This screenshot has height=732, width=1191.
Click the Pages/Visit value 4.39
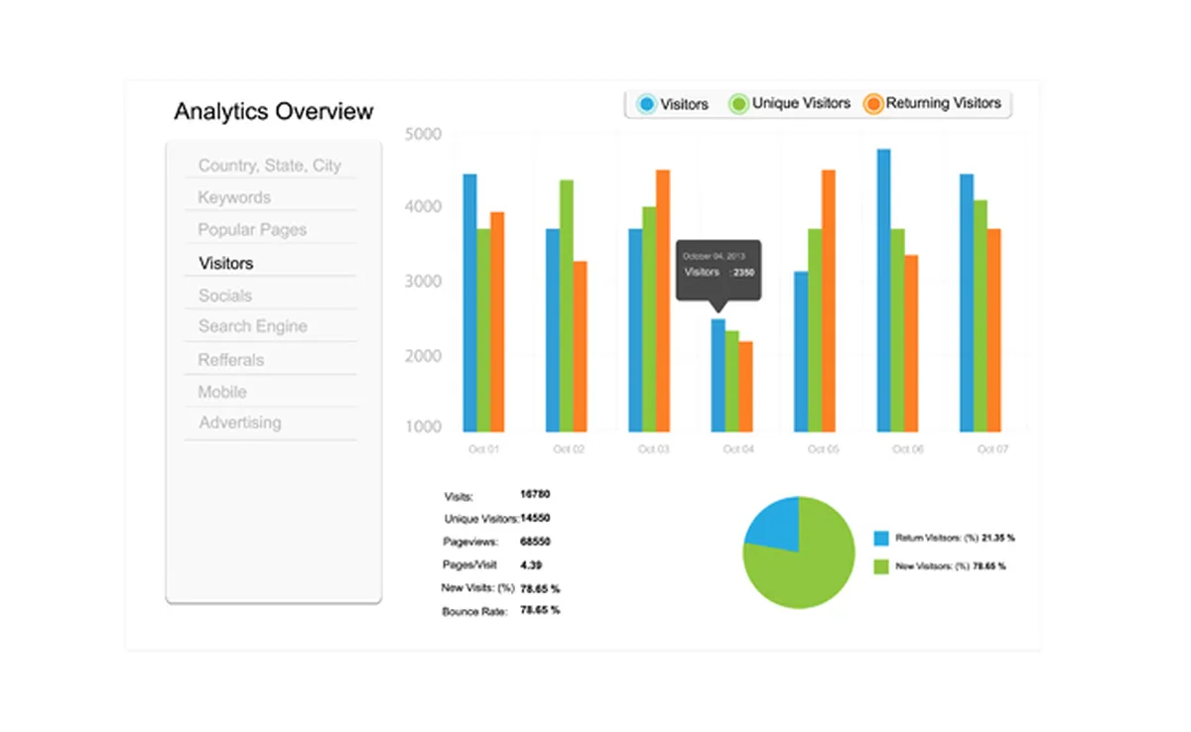point(530,564)
